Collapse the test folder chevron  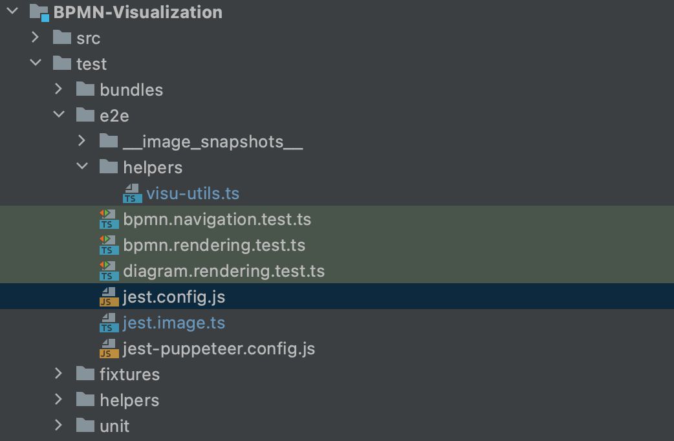point(36,64)
